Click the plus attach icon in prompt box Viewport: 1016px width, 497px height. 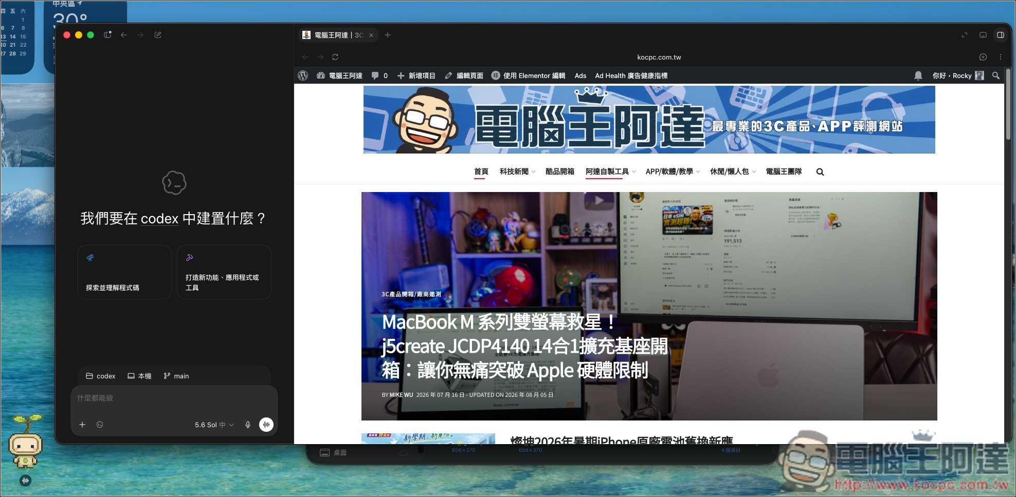pyautogui.click(x=82, y=425)
